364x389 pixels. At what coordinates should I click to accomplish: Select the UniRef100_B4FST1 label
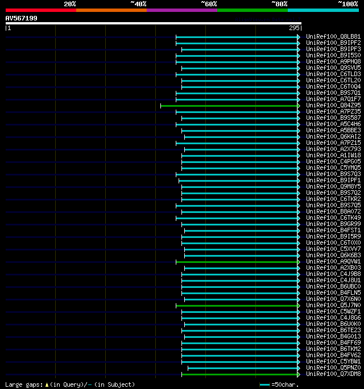[333, 230]
